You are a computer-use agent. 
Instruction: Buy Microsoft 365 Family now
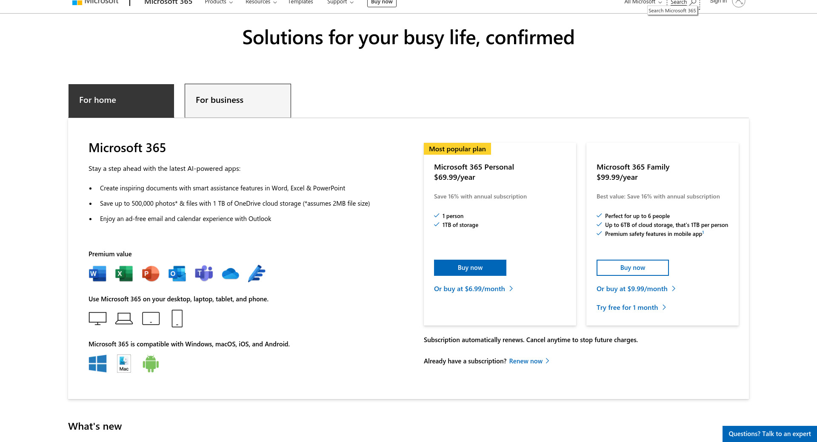(633, 268)
